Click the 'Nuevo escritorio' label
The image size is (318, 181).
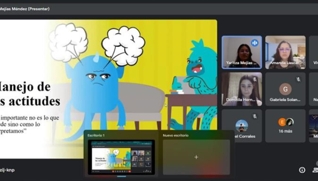176,135
